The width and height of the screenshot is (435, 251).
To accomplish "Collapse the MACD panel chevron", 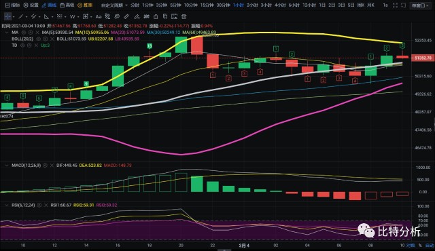I will 7,166.
